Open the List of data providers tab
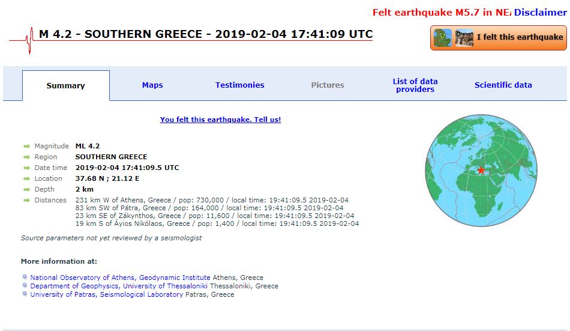Viewport: 570px width, 331px height. (x=415, y=85)
